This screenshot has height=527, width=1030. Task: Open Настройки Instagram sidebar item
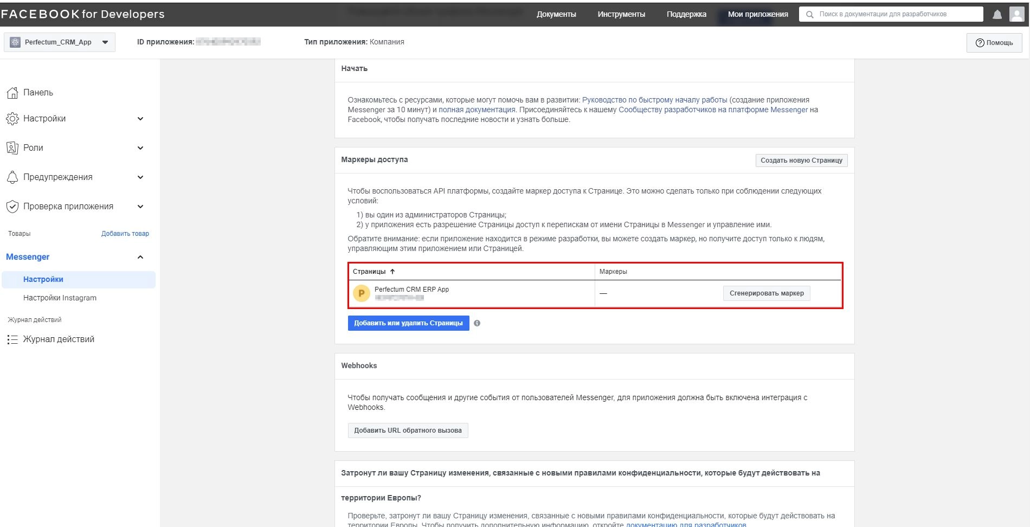[60, 298]
